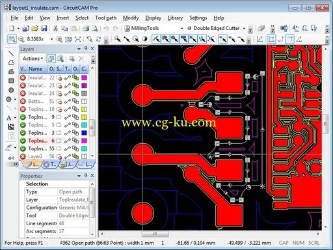This screenshot has height=250, width=333.
Task: Open the Double Edged Cutter dropdown
Action: pos(245,29)
